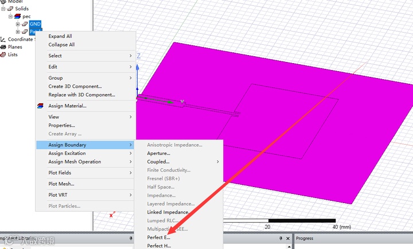Choose Expand All in context menu
This screenshot has width=413, height=249.
tap(60, 36)
